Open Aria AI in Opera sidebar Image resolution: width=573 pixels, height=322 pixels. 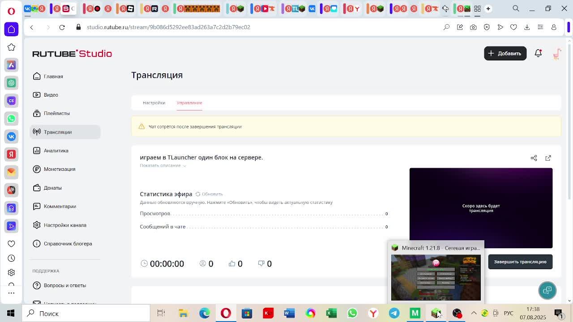[11, 65]
